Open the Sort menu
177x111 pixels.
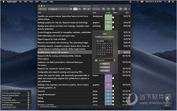37,2
